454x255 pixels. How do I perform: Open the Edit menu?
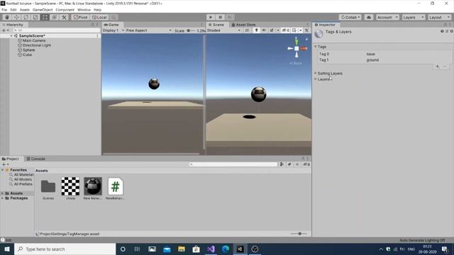[x=13, y=10]
